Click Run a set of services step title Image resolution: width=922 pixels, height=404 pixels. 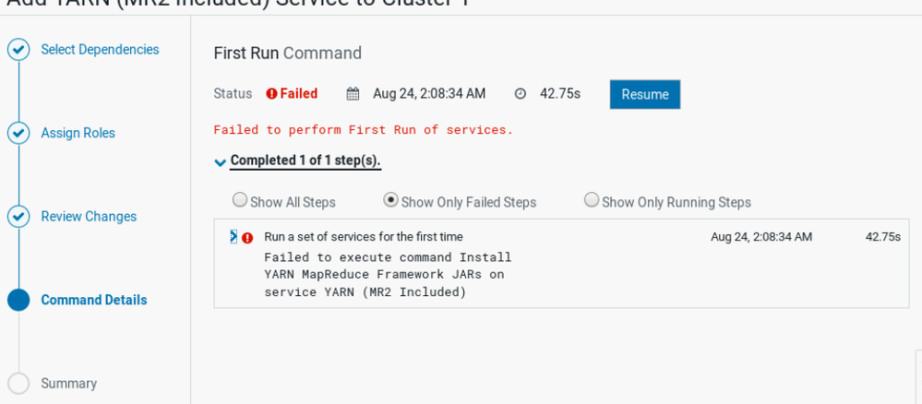coord(364,237)
